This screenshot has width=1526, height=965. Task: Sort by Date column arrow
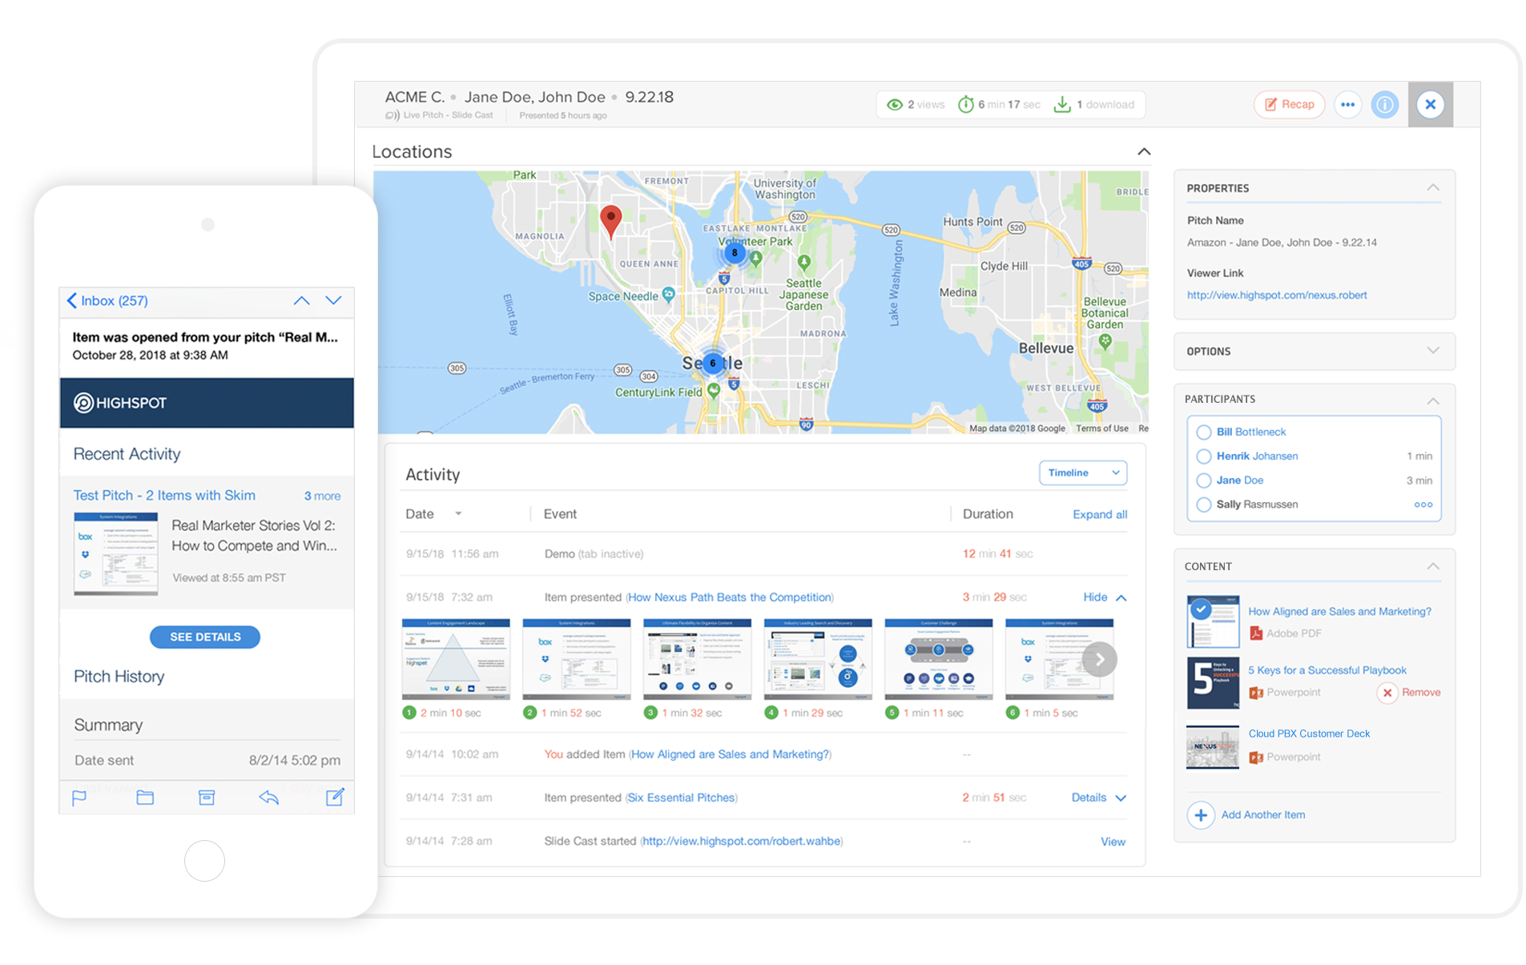(458, 513)
